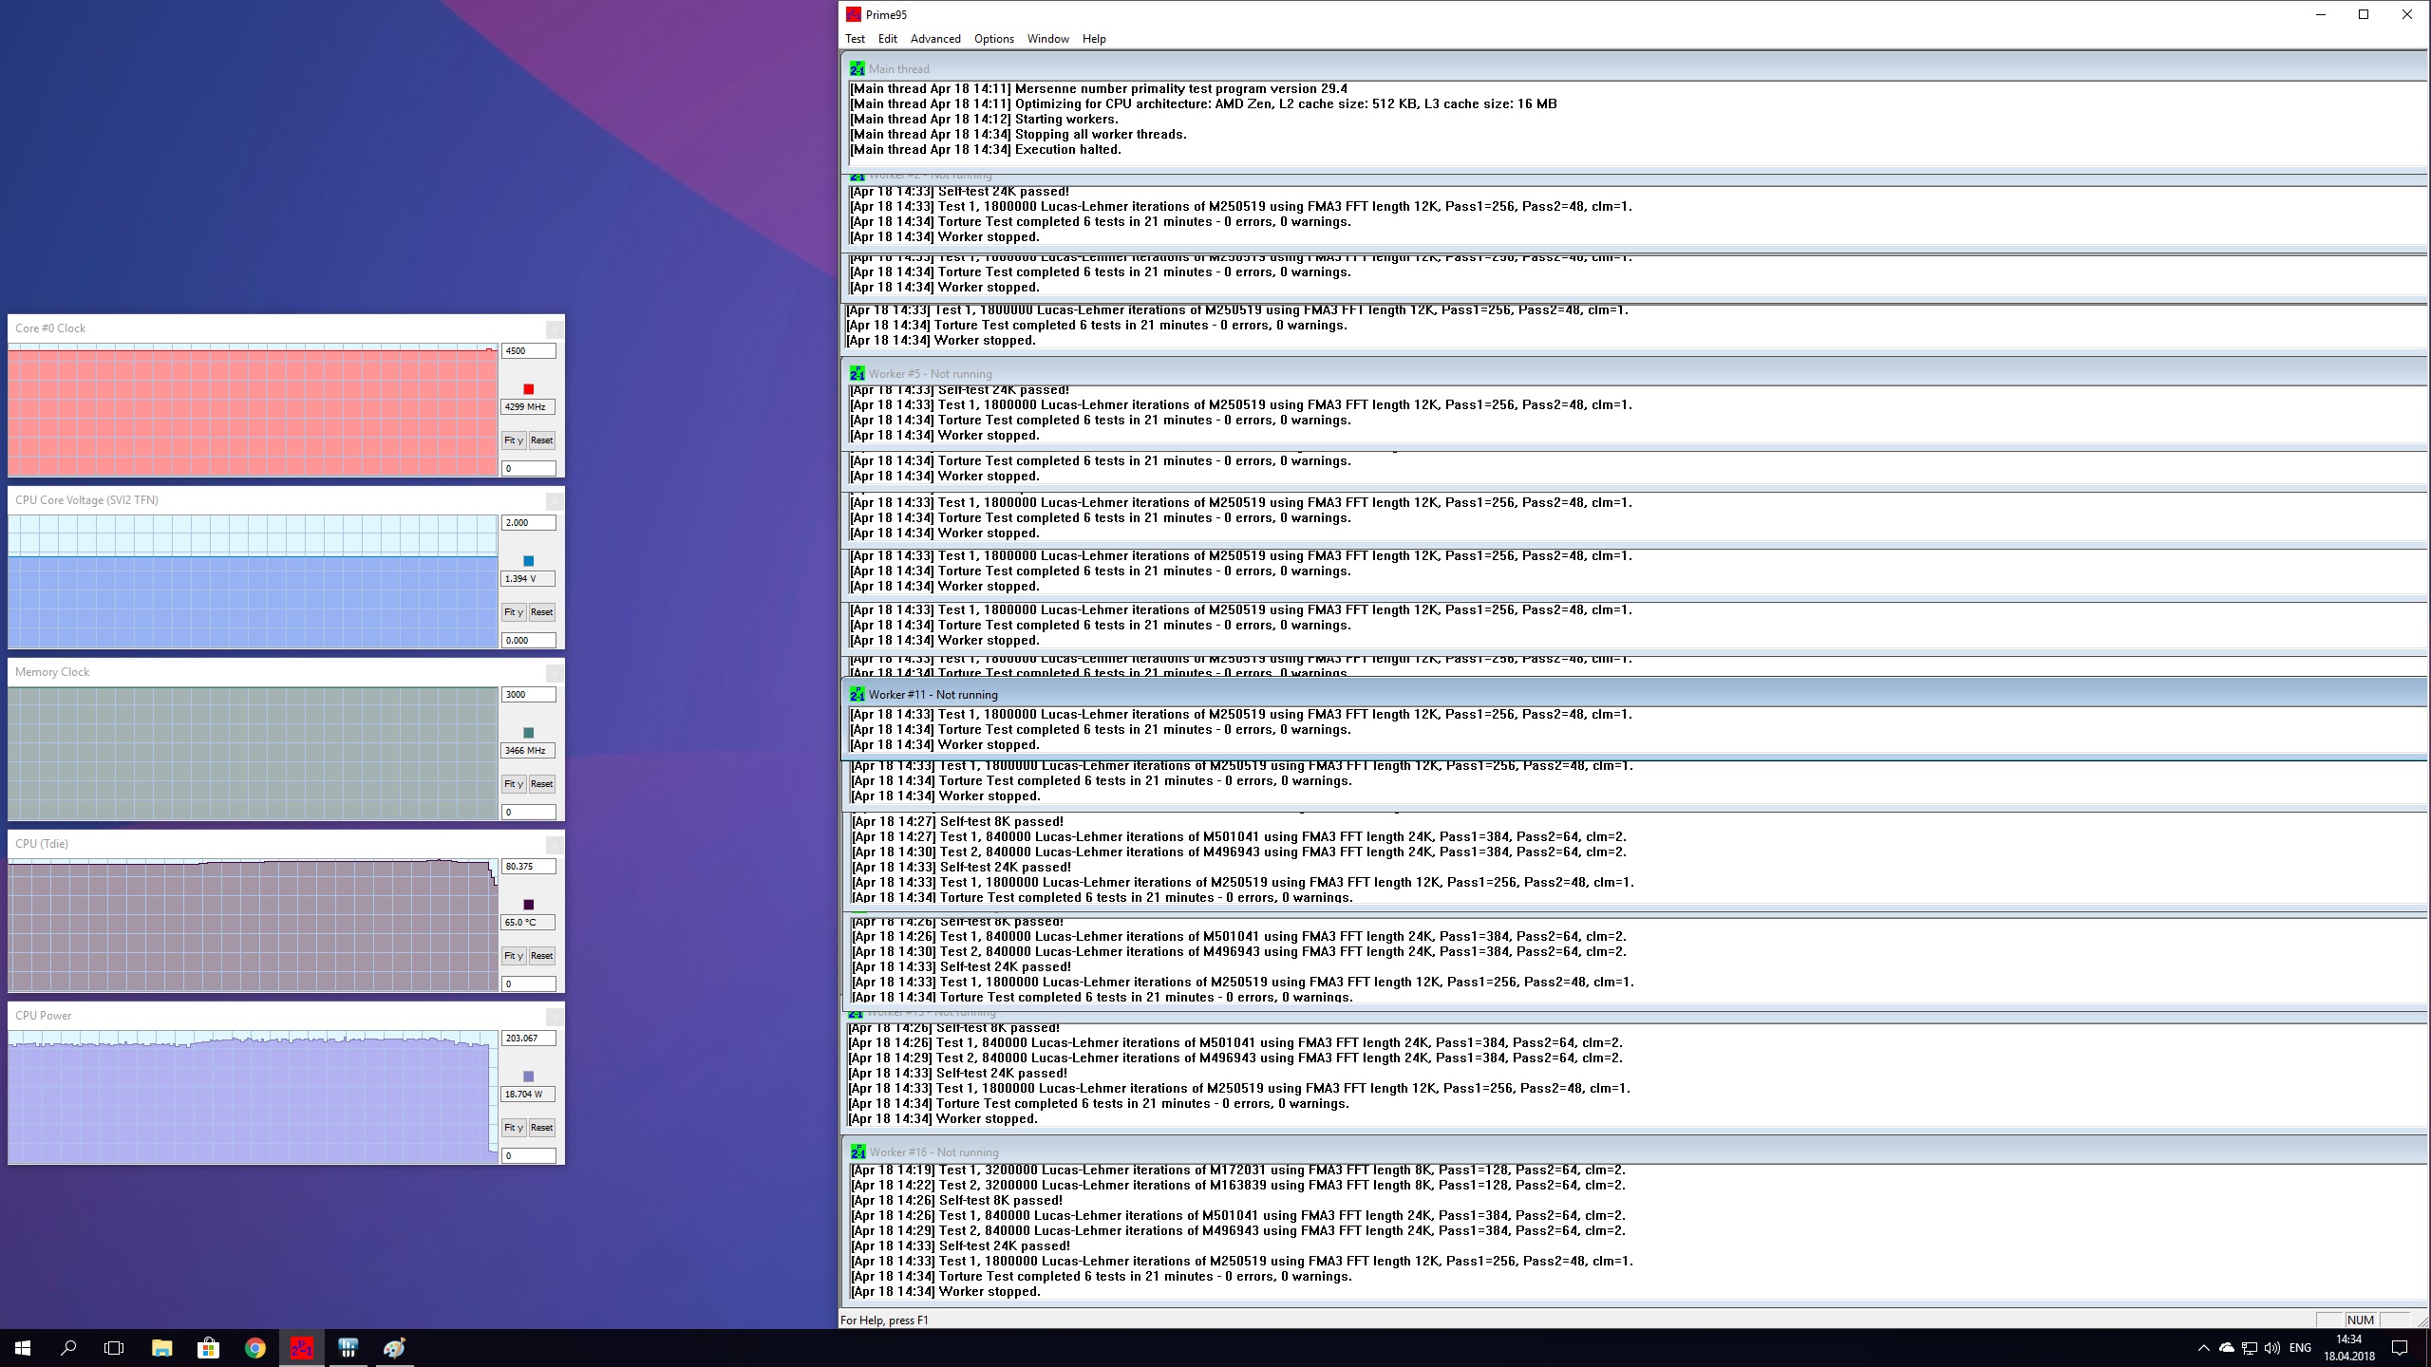Show hidden system tray icons
The width and height of the screenshot is (2431, 1367).
2203,1348
